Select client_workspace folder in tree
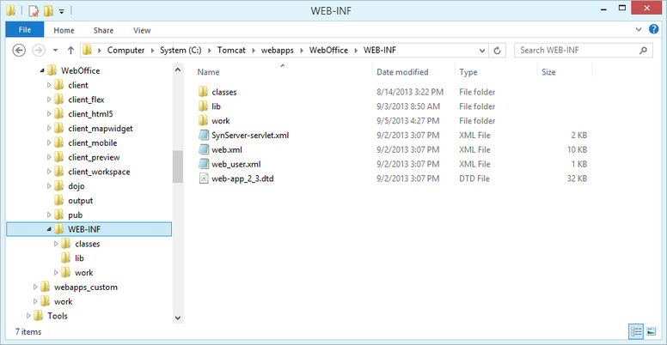 (x=99, y=172)
